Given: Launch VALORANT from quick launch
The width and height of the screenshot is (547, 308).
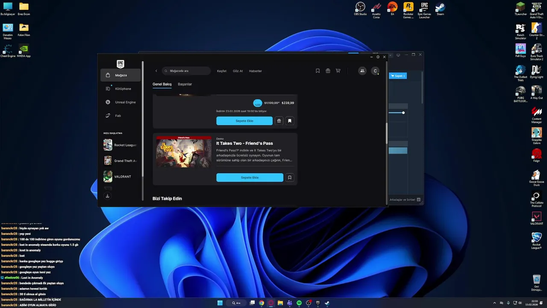Looking at the screenshot, I should point(121,177).
